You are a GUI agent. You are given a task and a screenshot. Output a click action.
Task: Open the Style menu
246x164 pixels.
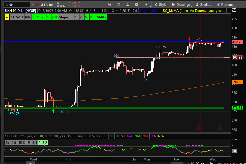[160, 5]
